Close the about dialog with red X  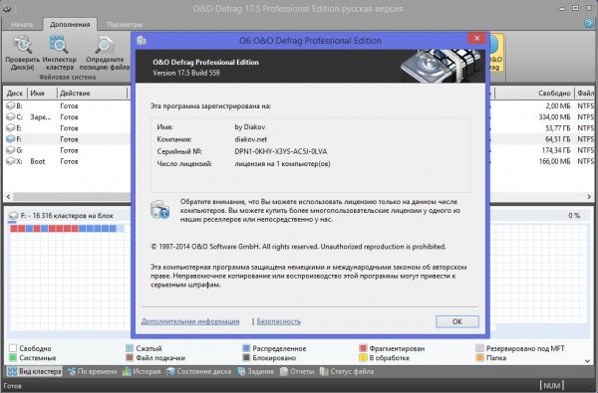[476, 38]
